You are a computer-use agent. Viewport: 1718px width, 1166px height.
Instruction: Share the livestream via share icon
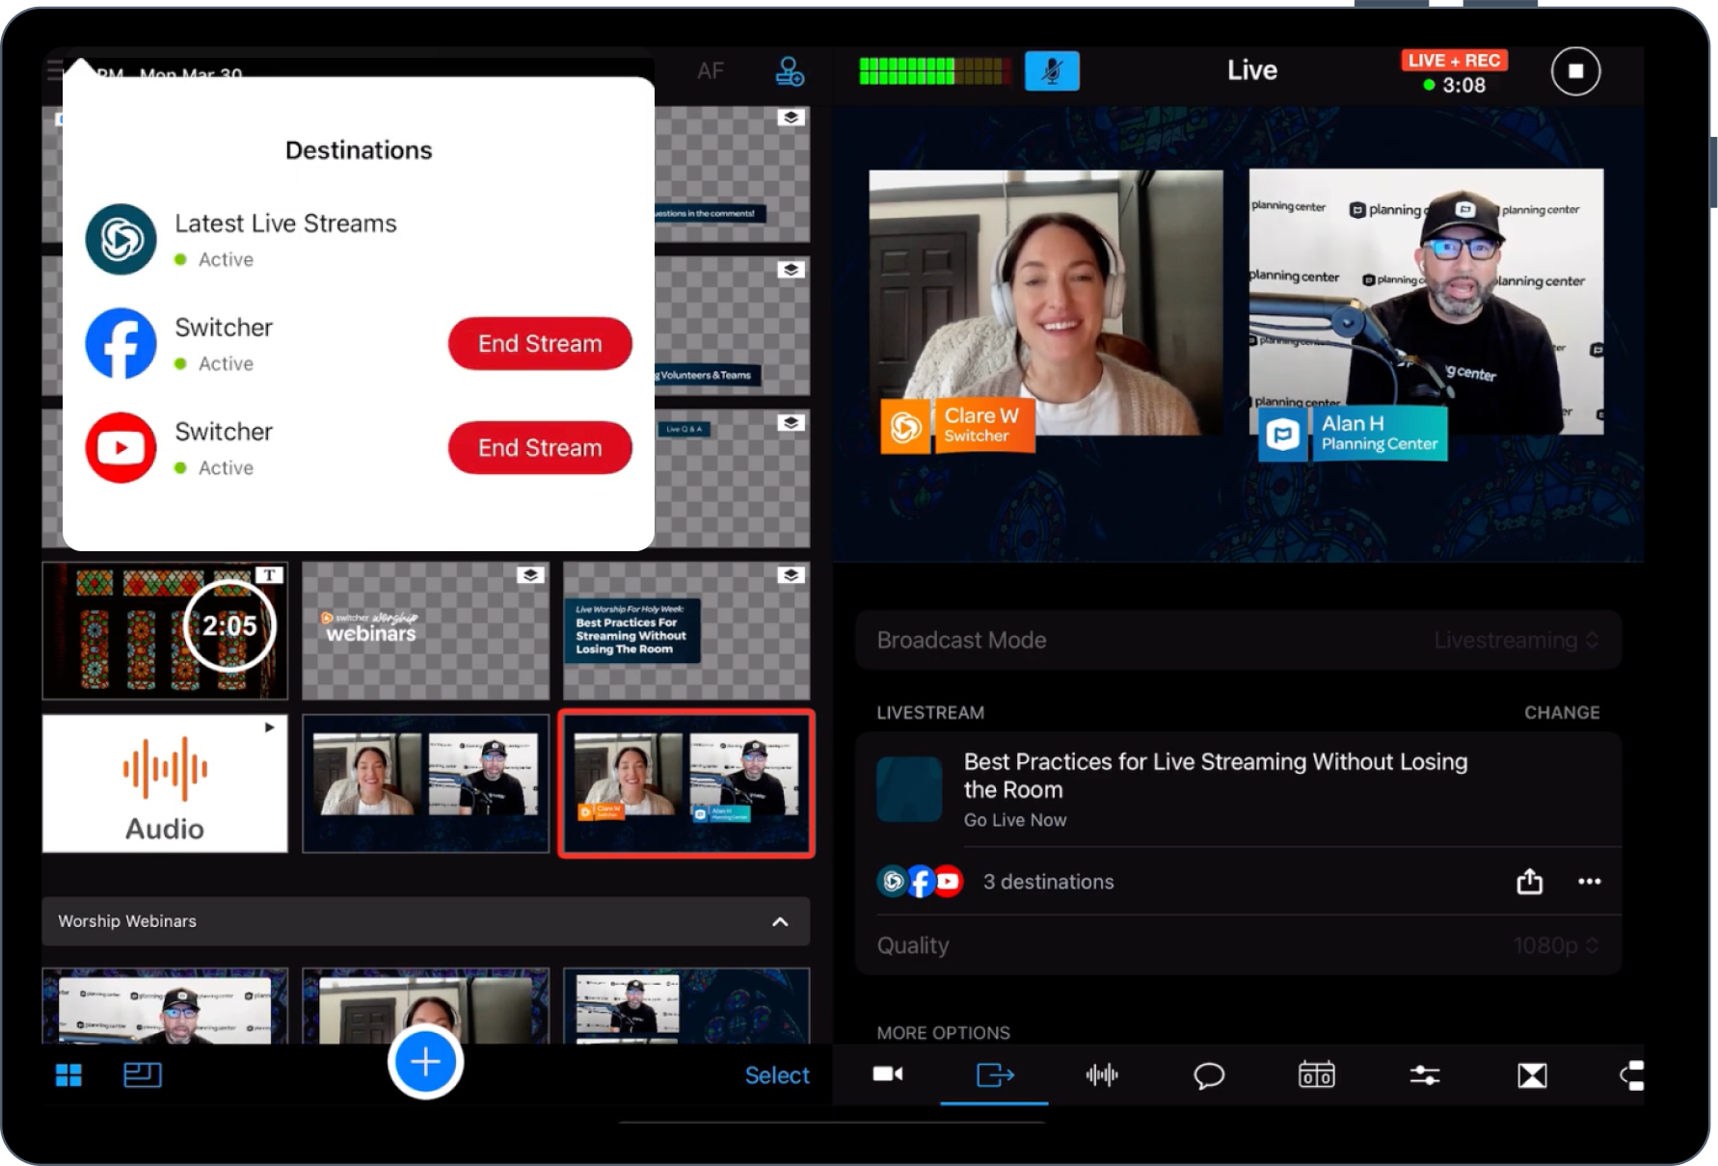[x=1530, y=881]
